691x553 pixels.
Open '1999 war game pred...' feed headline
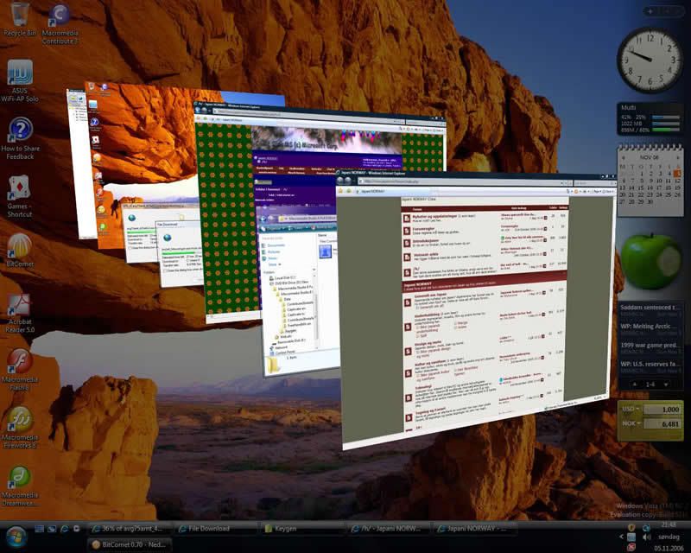click(x=650, y=347)
